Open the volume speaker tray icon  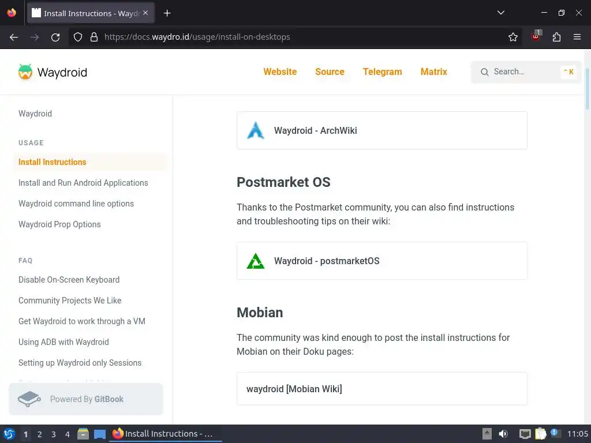(x=503, y=434)
